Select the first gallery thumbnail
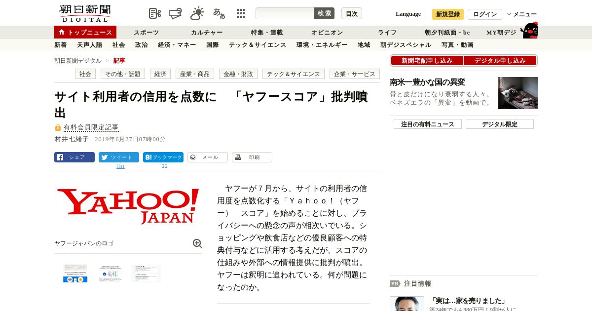Viewport: 592px width, 311px height. [x=75, y=273]
